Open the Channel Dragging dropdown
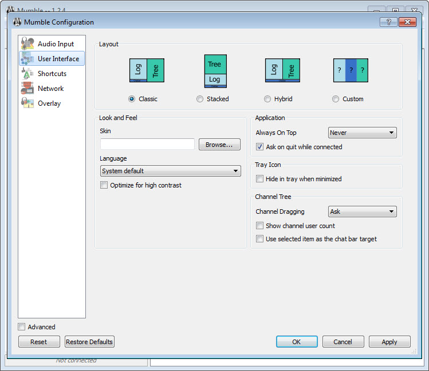The height and width of the screenshot is (371, 429). click(x=362, y=212)
